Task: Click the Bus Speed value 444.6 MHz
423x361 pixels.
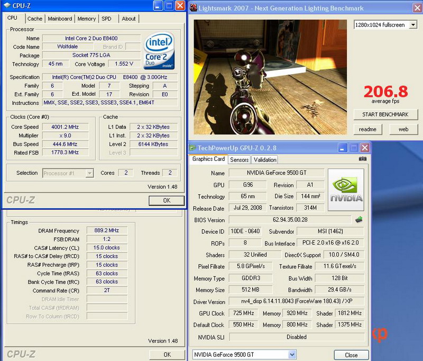Action: point(65,144)
